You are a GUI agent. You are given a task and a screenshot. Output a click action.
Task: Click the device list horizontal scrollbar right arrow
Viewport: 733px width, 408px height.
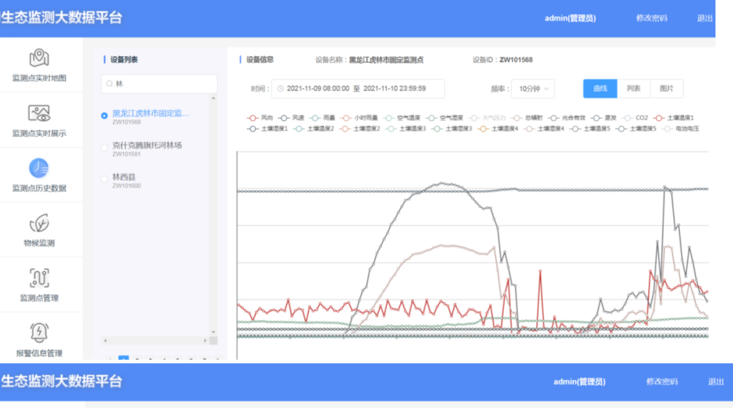point(205,341)
